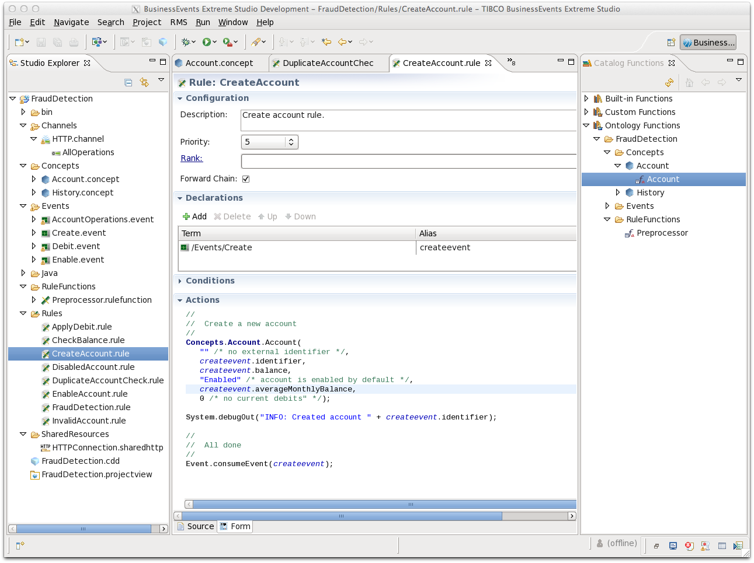The image size is (754, 563).
Task: Select FraudDetection.rule in Studio Explorer
Action: (x=91, y=407)
